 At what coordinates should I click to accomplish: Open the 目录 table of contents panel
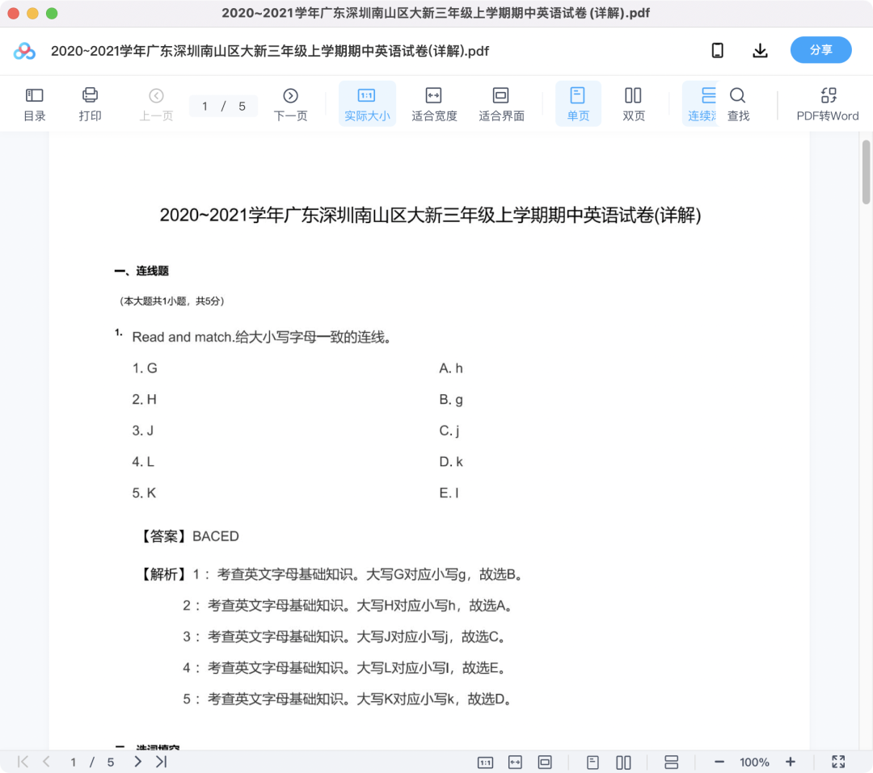coord(35,104)
